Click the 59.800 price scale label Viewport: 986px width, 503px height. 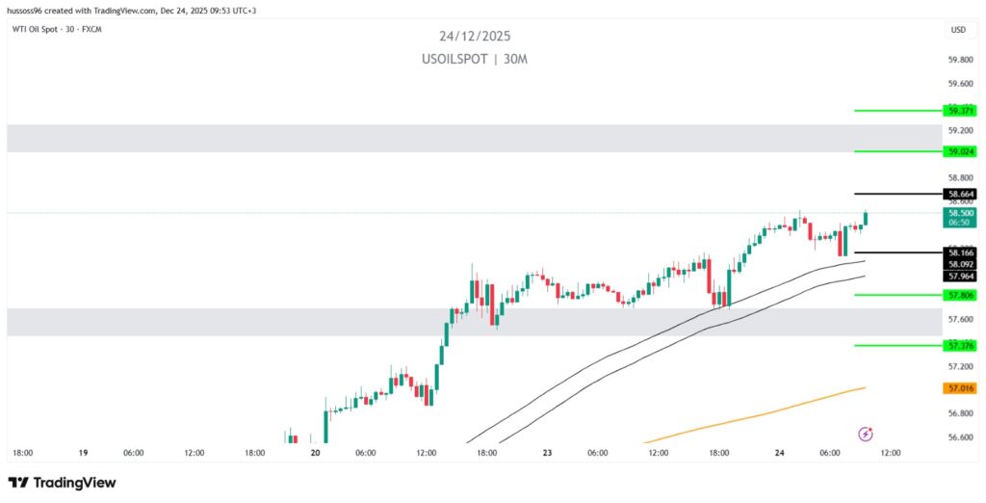961,60
